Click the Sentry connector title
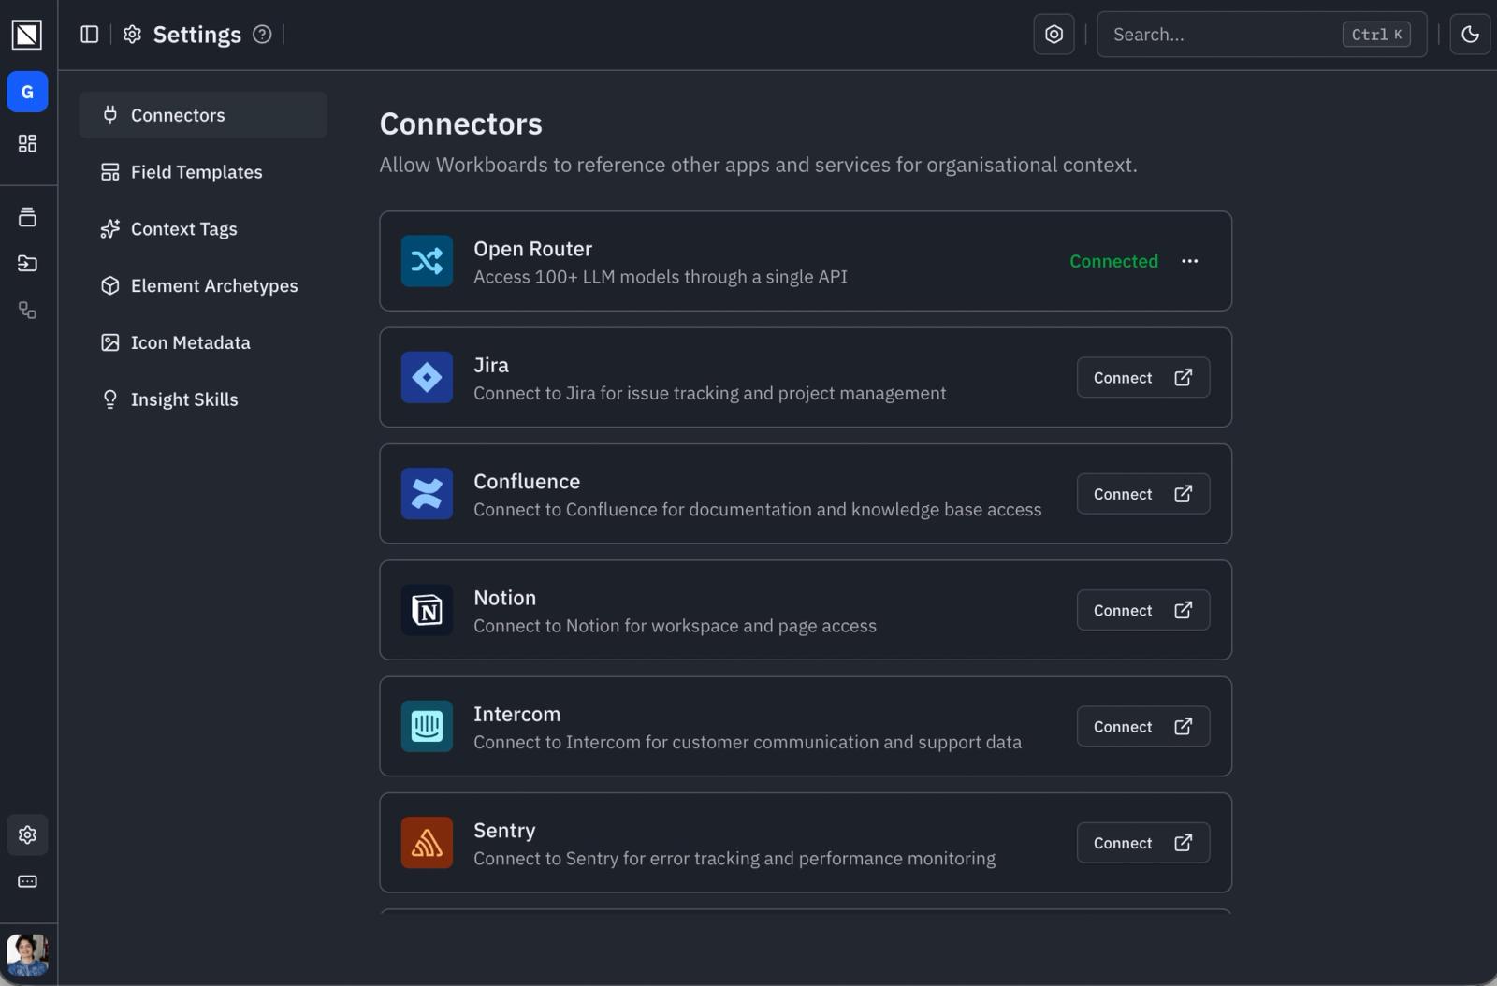The height and width of the screenshot is (986, 1497). pyautogui.click(x=504, y=831)
